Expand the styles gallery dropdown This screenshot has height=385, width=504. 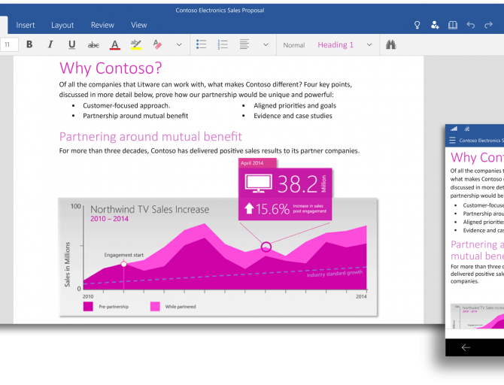369,45
